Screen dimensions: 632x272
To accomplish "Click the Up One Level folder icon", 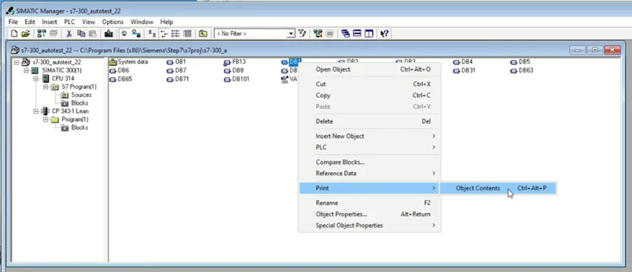I will (x=203, y=33).
